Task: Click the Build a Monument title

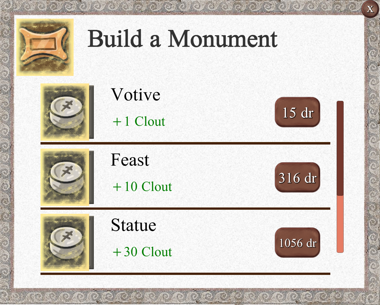Action: coord(182,39)
